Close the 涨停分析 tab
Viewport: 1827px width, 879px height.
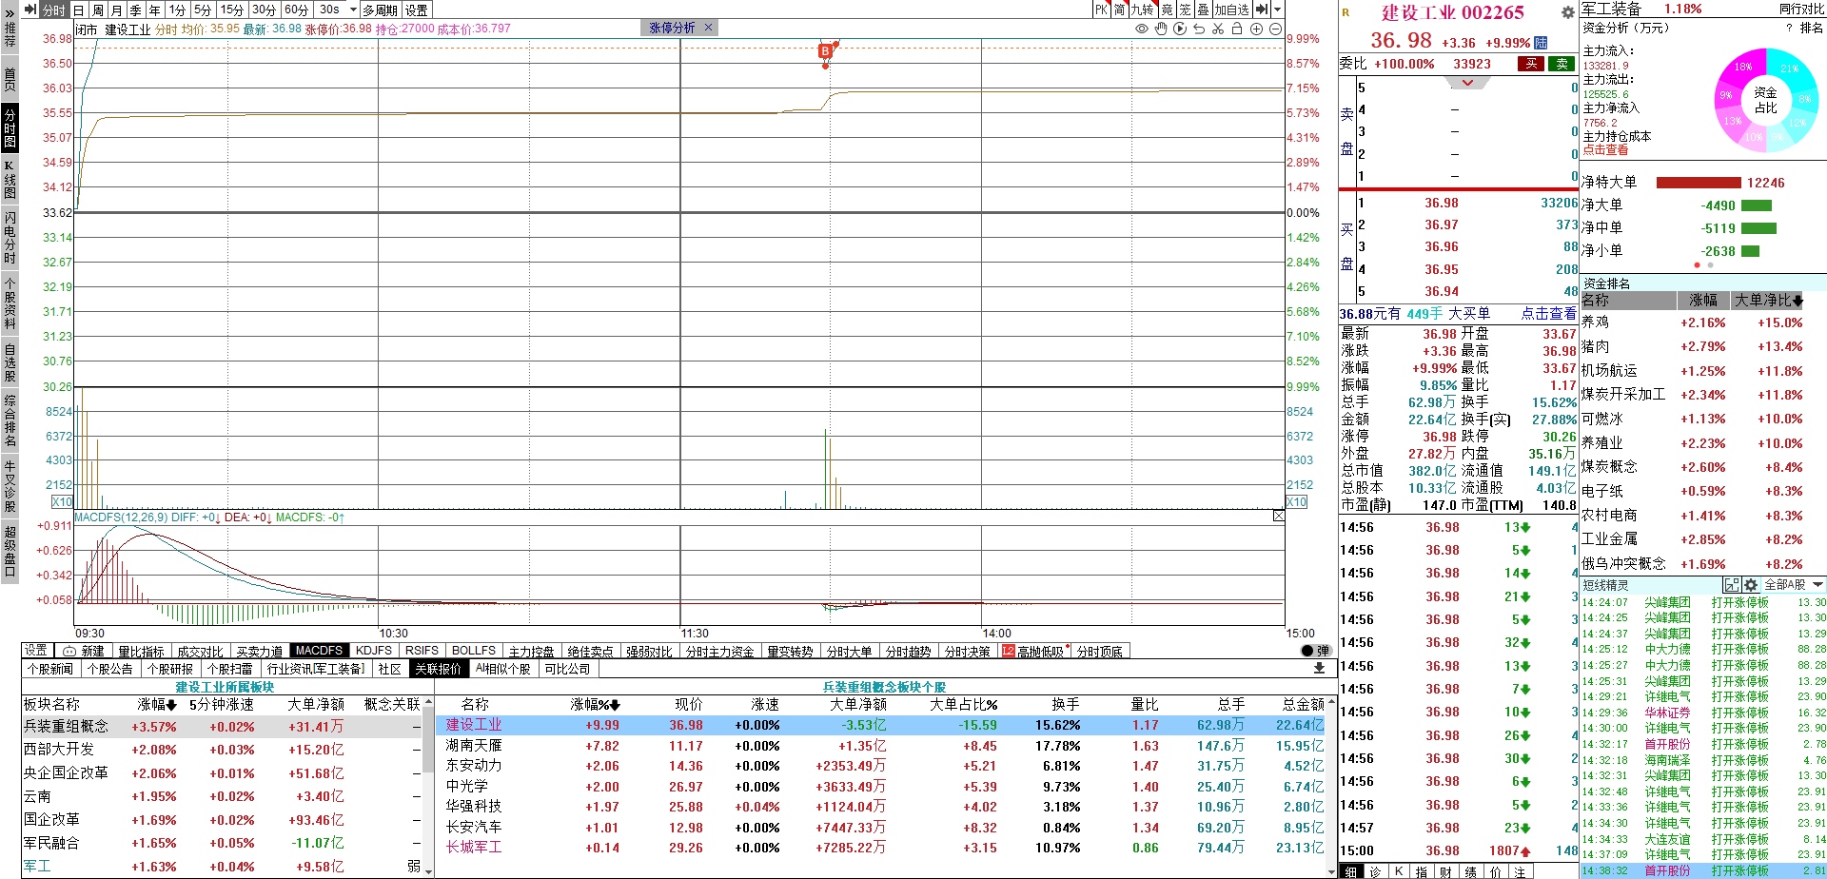click(x=708, y=28)
